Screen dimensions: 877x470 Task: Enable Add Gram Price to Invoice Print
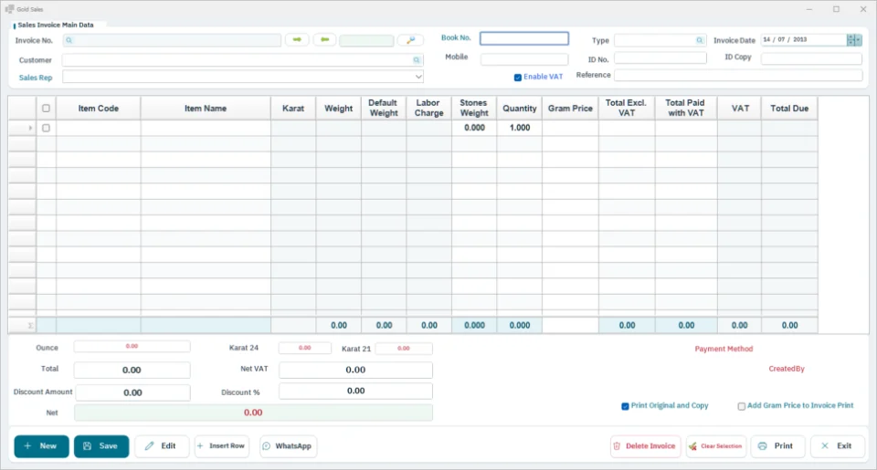tap(742, 406)
